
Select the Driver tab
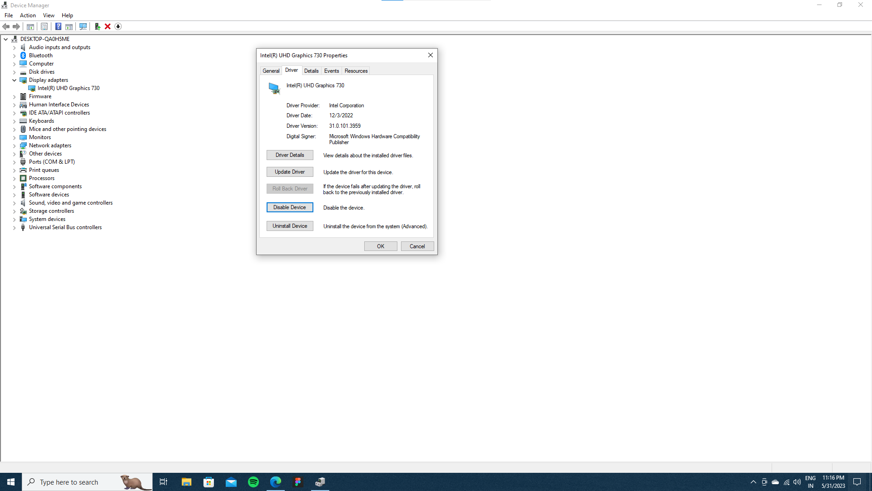click(x=292, y=70)
